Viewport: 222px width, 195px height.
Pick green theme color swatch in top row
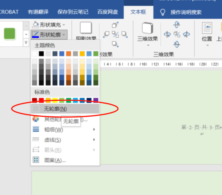pos(96,54)
